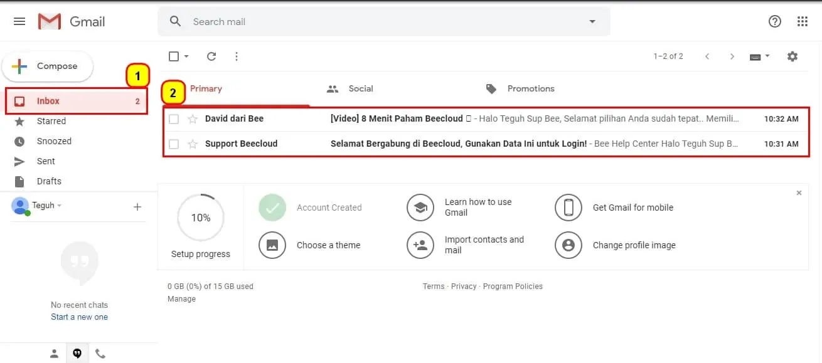Open the 8 Menit Paham Beecloud email
Image resolution: width=822 pixels, height=363 pixels.
point(486,119)
